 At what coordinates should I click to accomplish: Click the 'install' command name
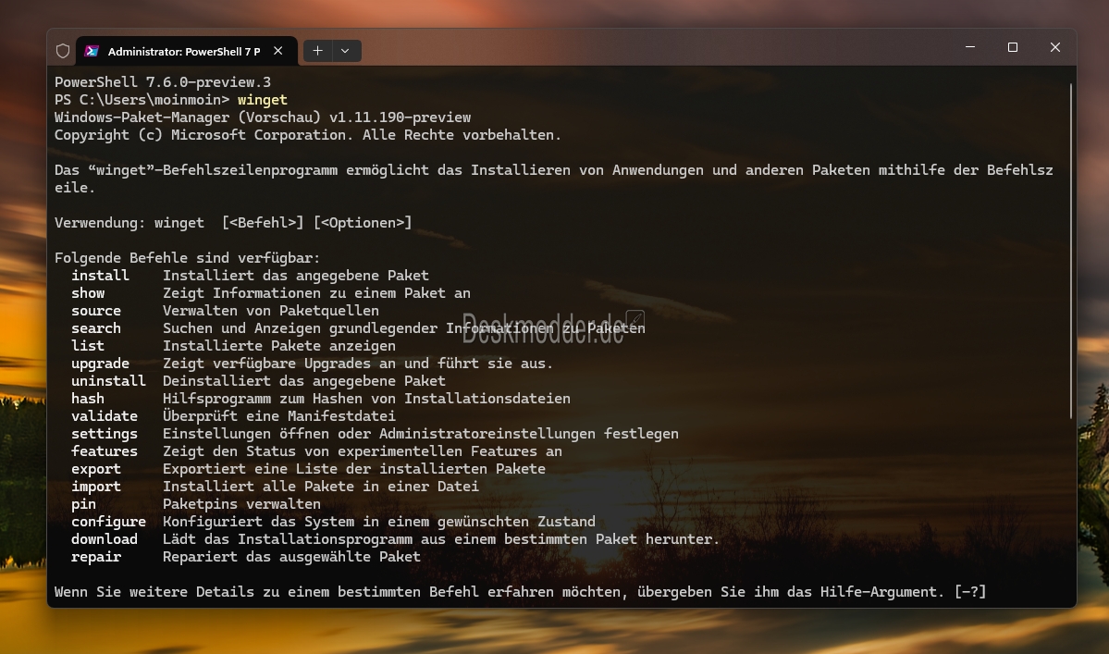pyautogui.click(x=100, y=276)
